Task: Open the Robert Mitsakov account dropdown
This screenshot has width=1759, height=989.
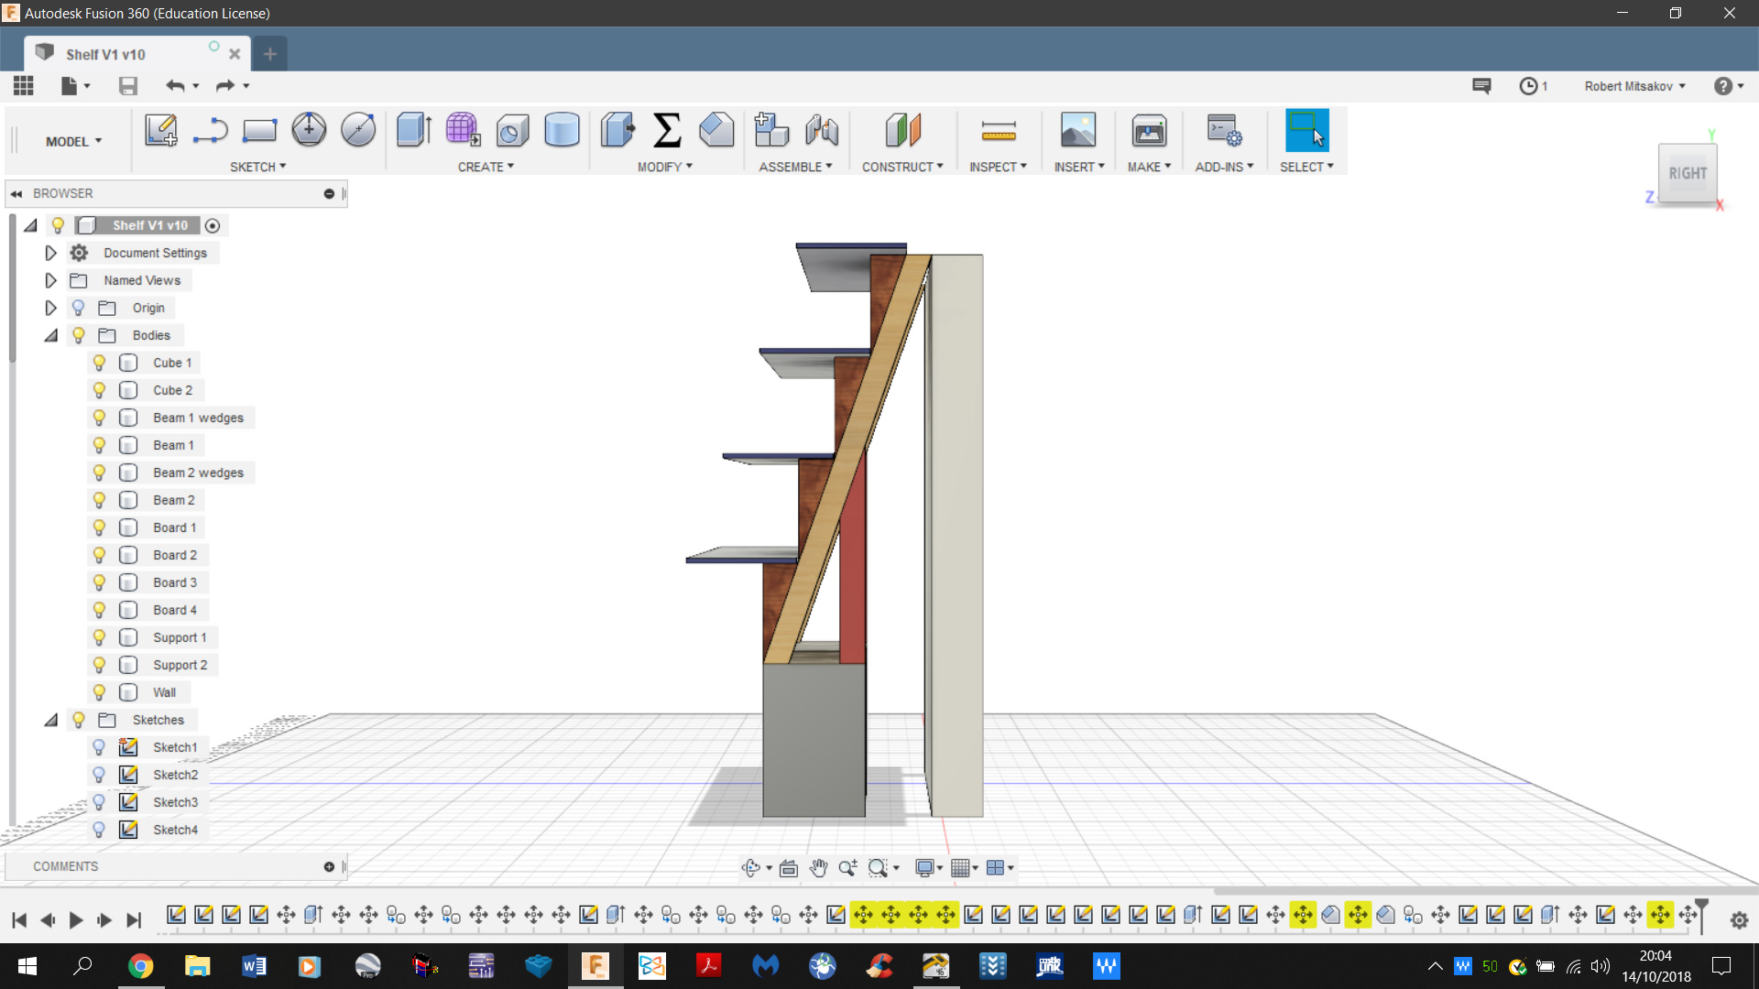Action: [1634, 86]
